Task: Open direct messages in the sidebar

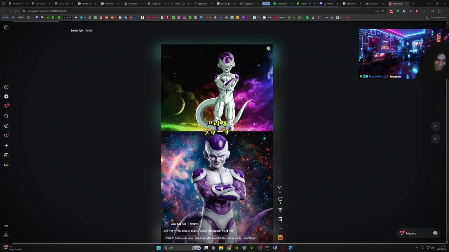Action: coord(6,106)
